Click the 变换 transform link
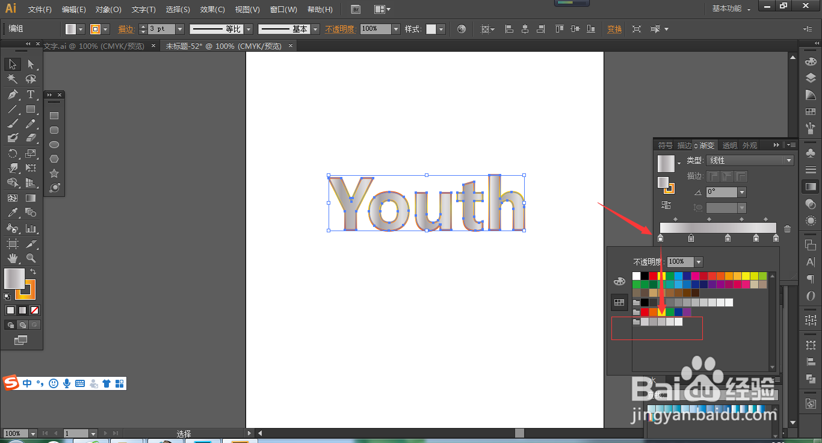822x443 pixels. click(614, 29)
